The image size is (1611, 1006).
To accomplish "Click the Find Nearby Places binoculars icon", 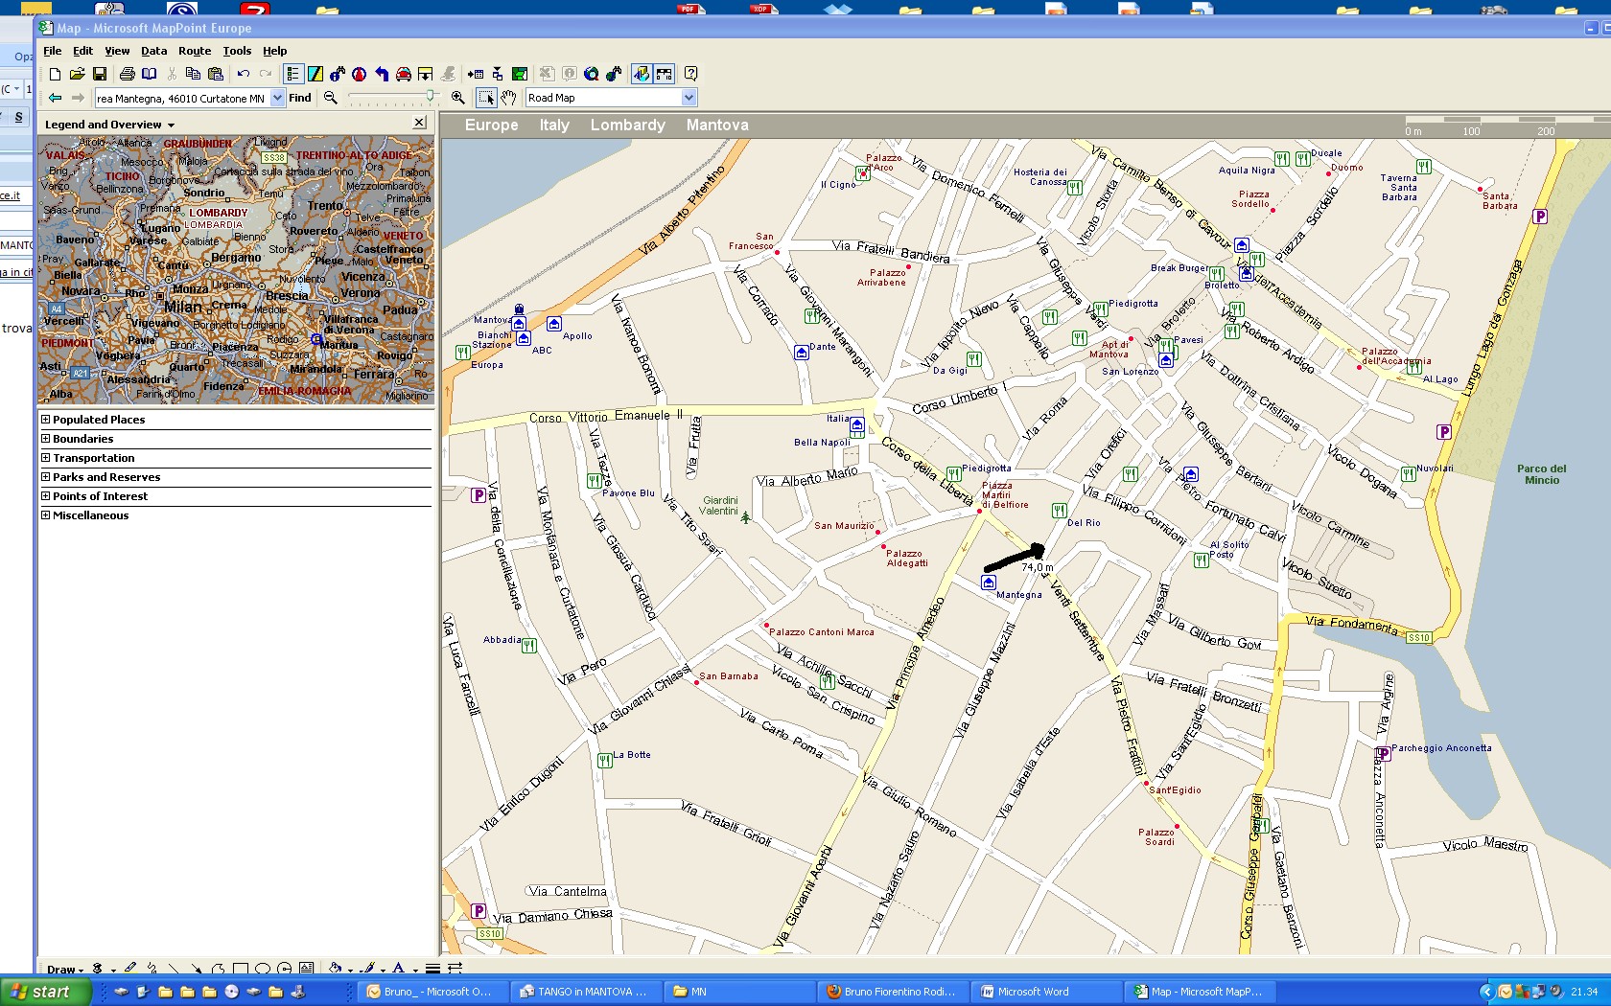I will tap(338, 74).
